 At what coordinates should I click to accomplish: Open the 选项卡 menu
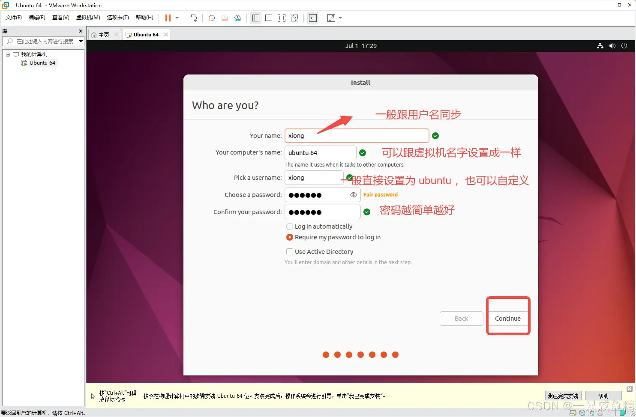118,18
